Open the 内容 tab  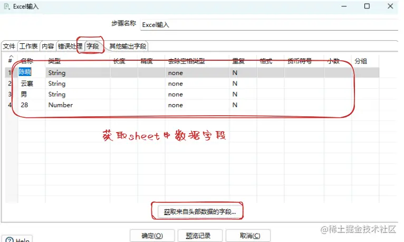click(x=47, y=46)
